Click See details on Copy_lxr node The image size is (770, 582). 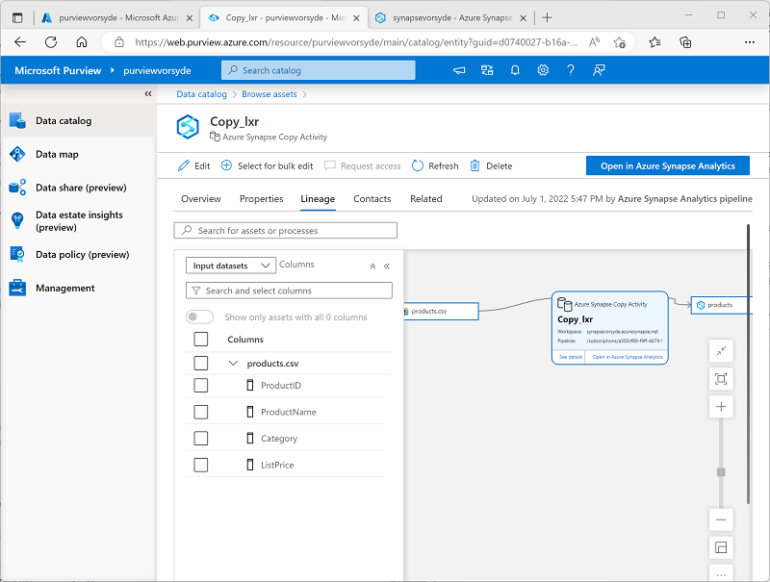click(x=571, y=357)
